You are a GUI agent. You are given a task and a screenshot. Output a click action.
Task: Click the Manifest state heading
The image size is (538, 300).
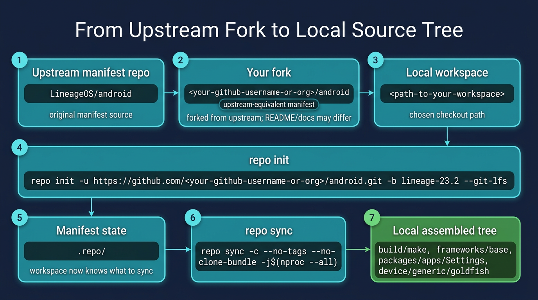click(x=91, y=230)
